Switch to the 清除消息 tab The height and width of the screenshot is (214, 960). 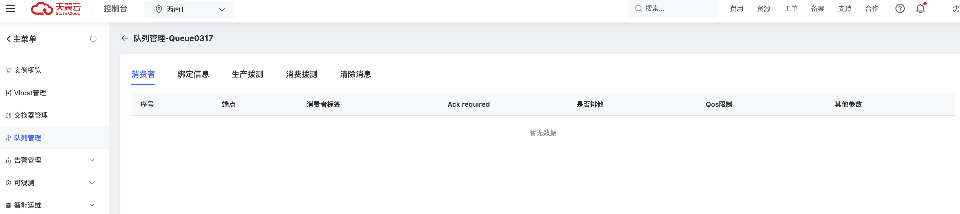pyautogui.click(x=355, y=74)
